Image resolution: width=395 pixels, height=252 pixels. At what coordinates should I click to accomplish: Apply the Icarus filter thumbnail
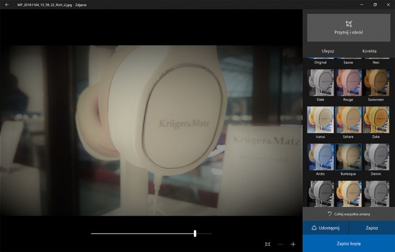point(320,120)
